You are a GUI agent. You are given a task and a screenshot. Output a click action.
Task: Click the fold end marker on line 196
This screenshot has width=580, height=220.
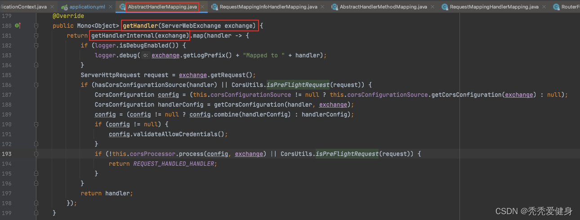(x=36, y=183)
